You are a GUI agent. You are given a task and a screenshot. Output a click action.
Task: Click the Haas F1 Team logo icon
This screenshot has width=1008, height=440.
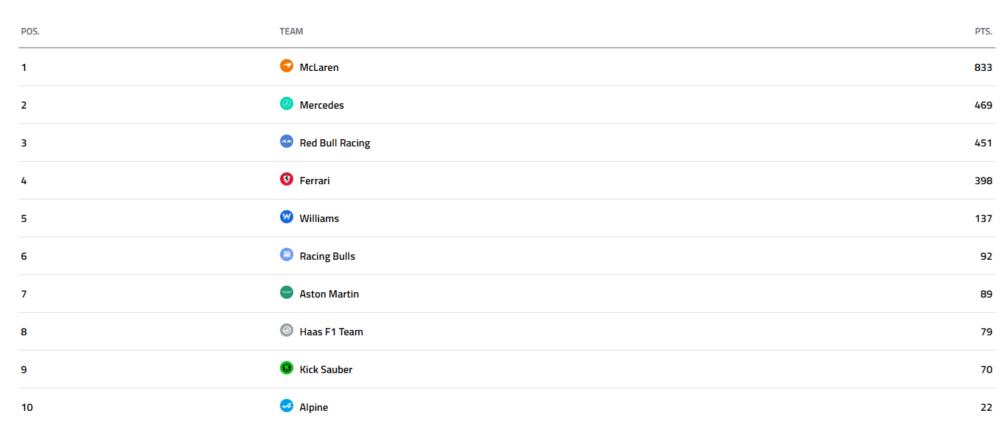click(287, 330)
